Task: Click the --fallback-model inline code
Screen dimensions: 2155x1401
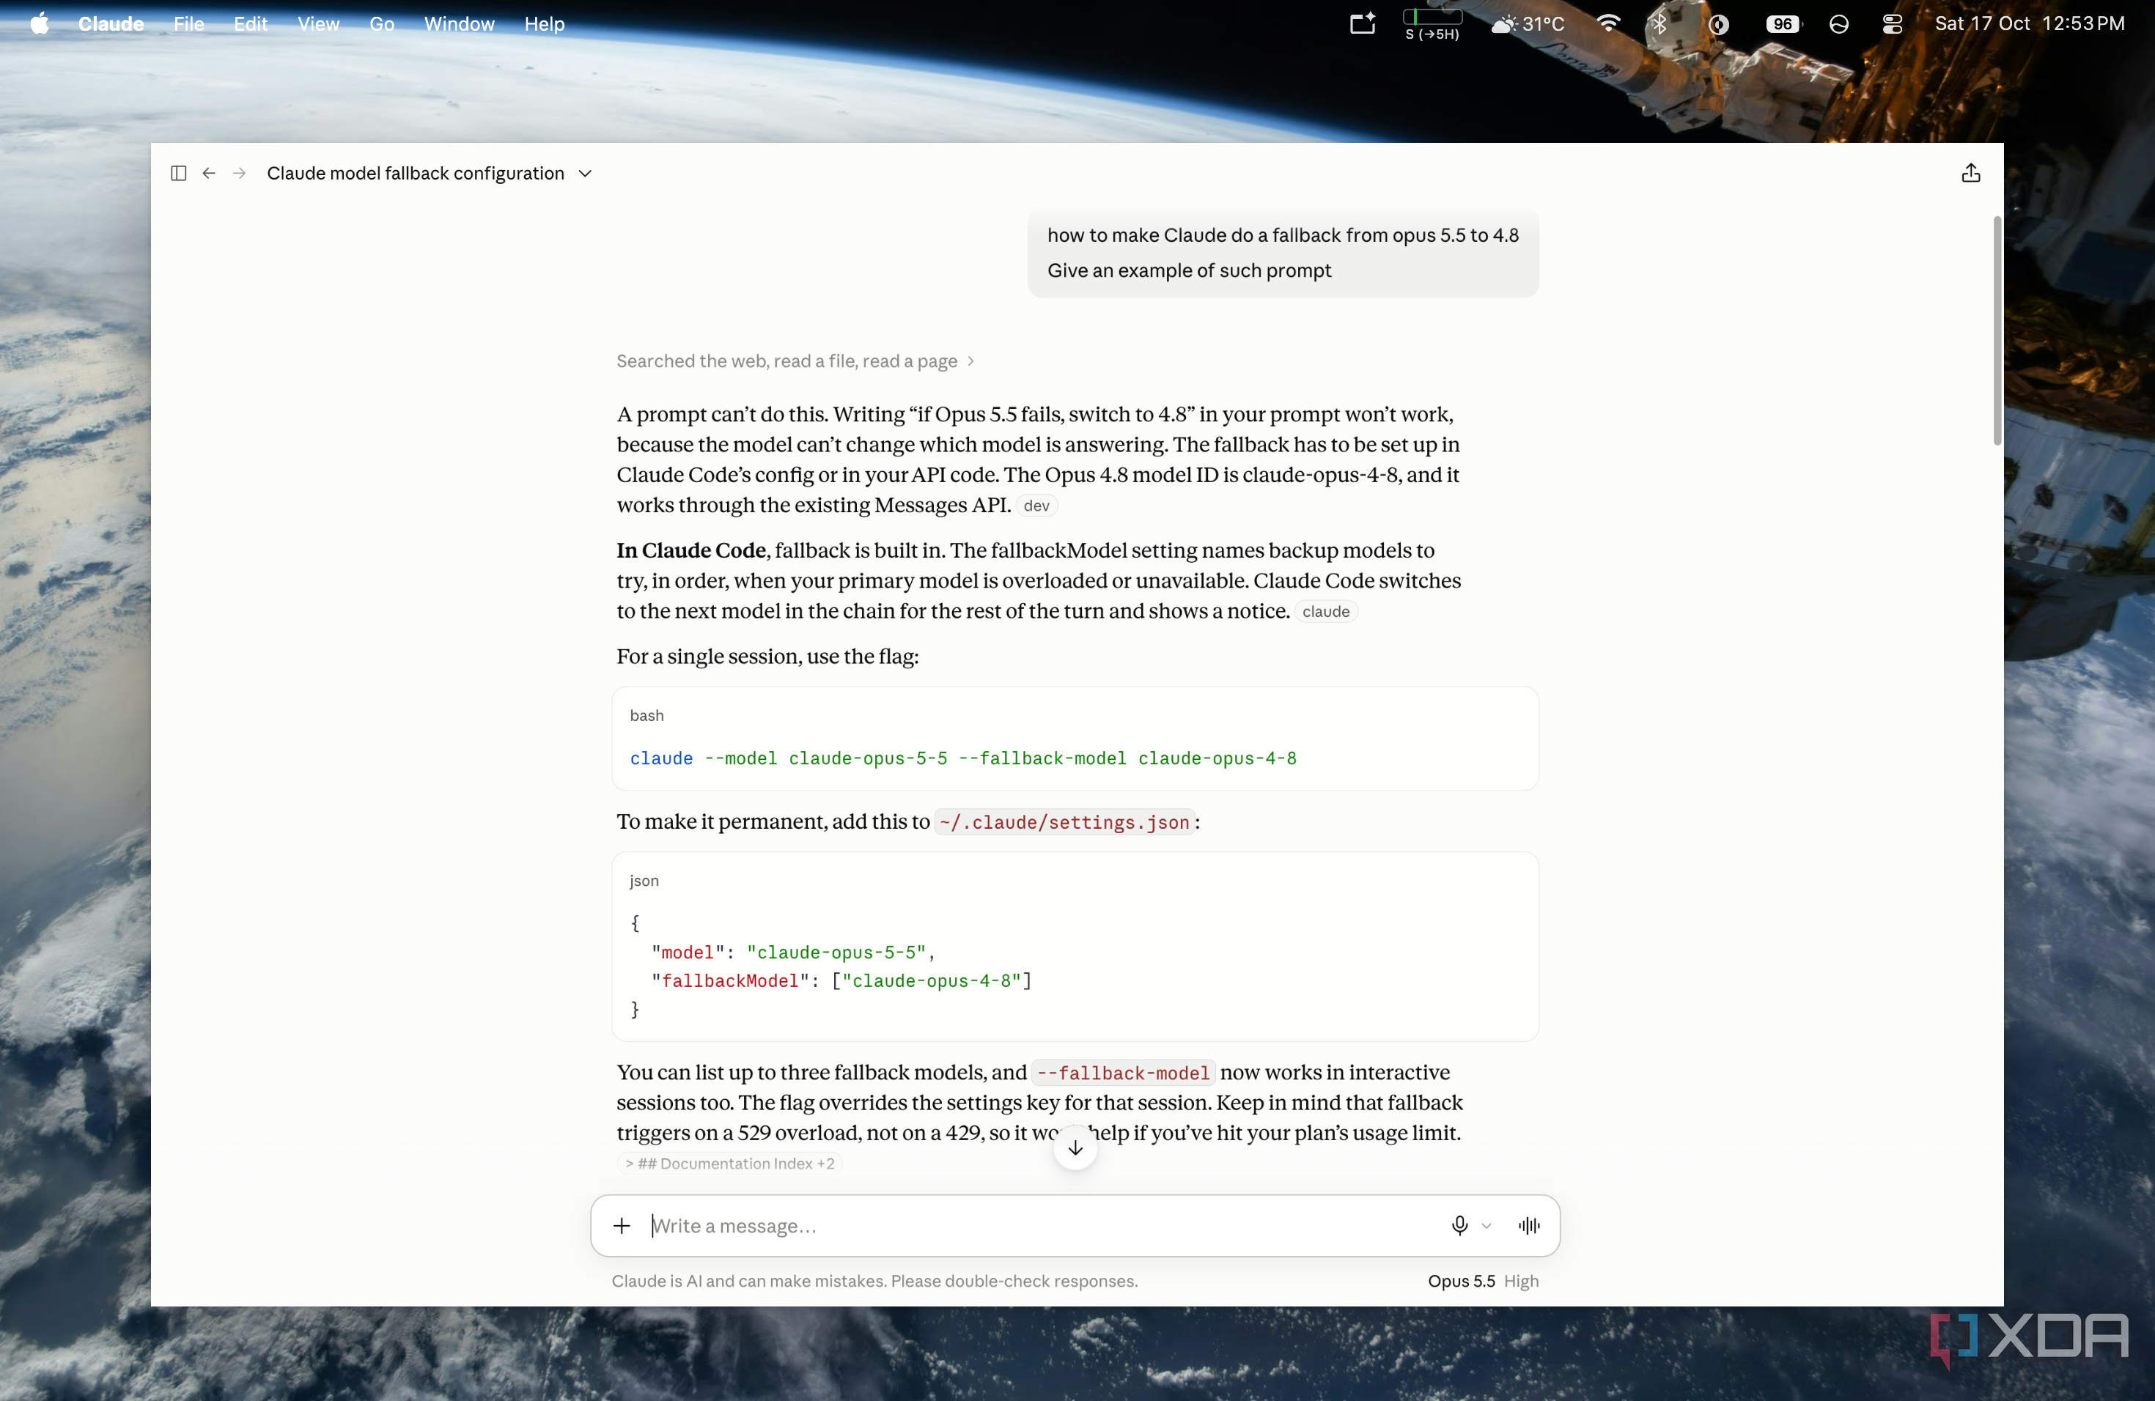Action: [x=1123, y=1073]
